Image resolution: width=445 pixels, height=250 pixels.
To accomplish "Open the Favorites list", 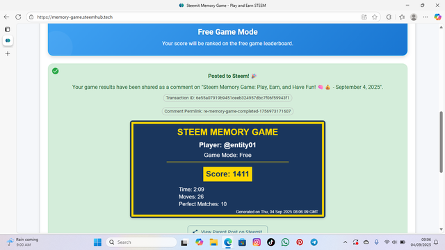I will [x=402, y=17].
